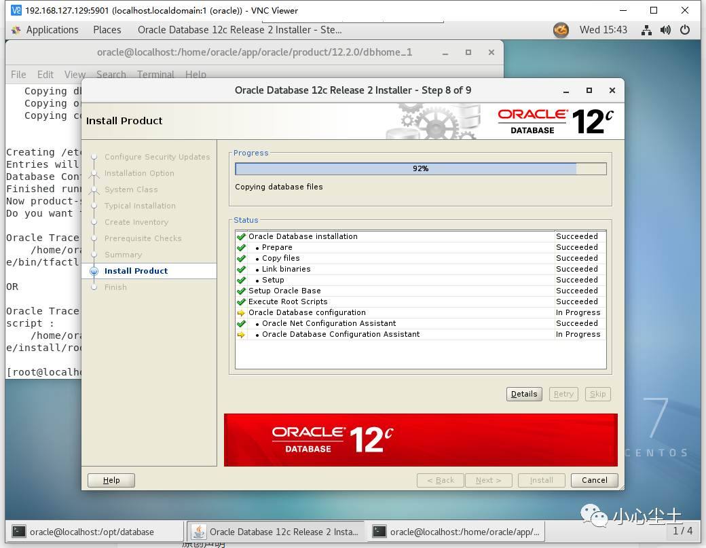Viewport: 706px width, 548px height.
Task: Click Java icon on installer taskbar item
Action: pyautogui.click(x=198, y=532)
